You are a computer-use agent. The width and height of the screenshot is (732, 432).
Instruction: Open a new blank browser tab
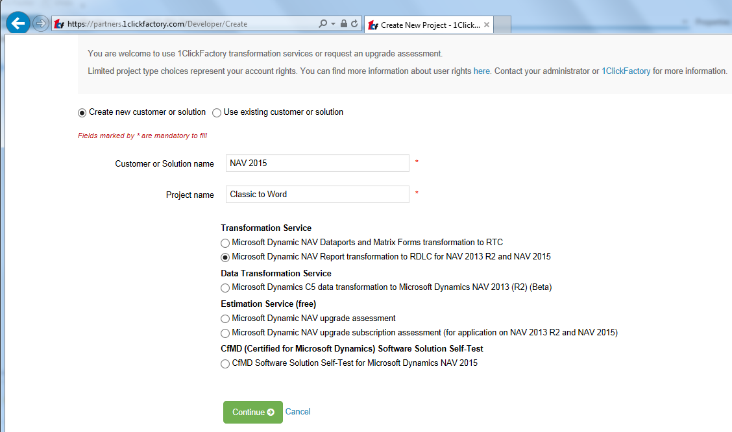tap(503, 25)
